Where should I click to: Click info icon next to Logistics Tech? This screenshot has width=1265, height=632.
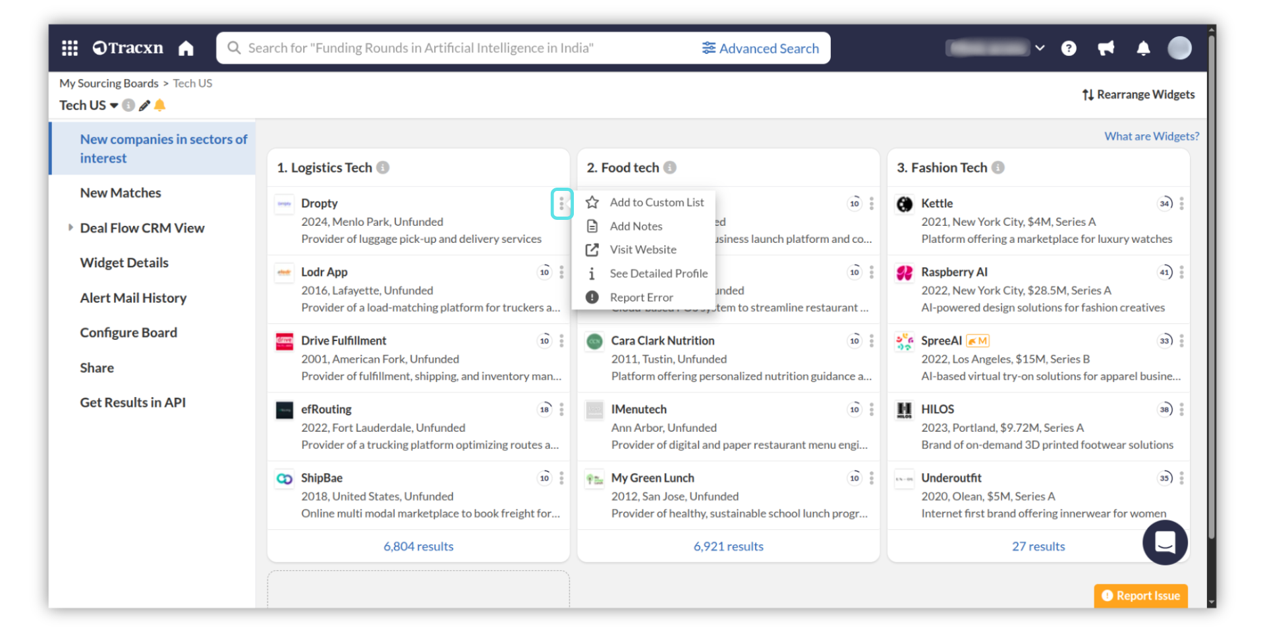click(x=383, y=168)
